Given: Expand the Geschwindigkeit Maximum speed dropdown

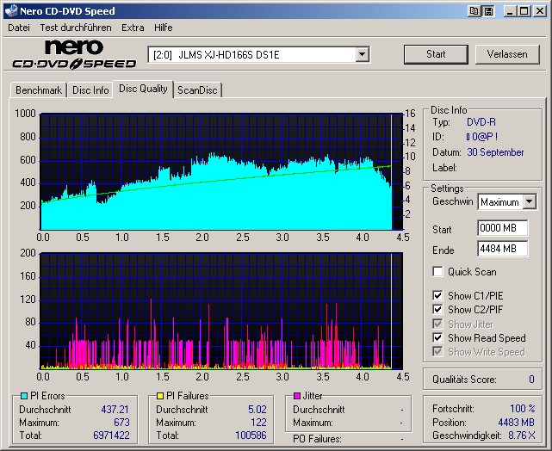Looking at the screenshot, I should tap(530, 202).
